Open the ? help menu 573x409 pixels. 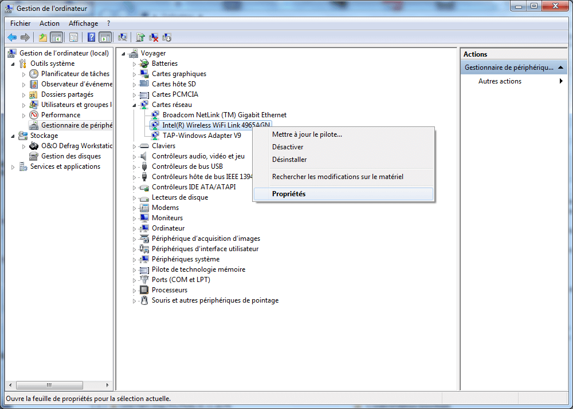(x=108, y=23)
